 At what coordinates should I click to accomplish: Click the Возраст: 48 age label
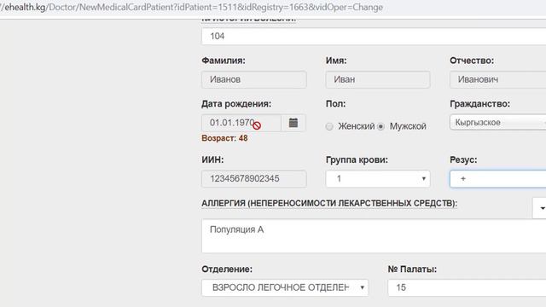click(224, 138)
